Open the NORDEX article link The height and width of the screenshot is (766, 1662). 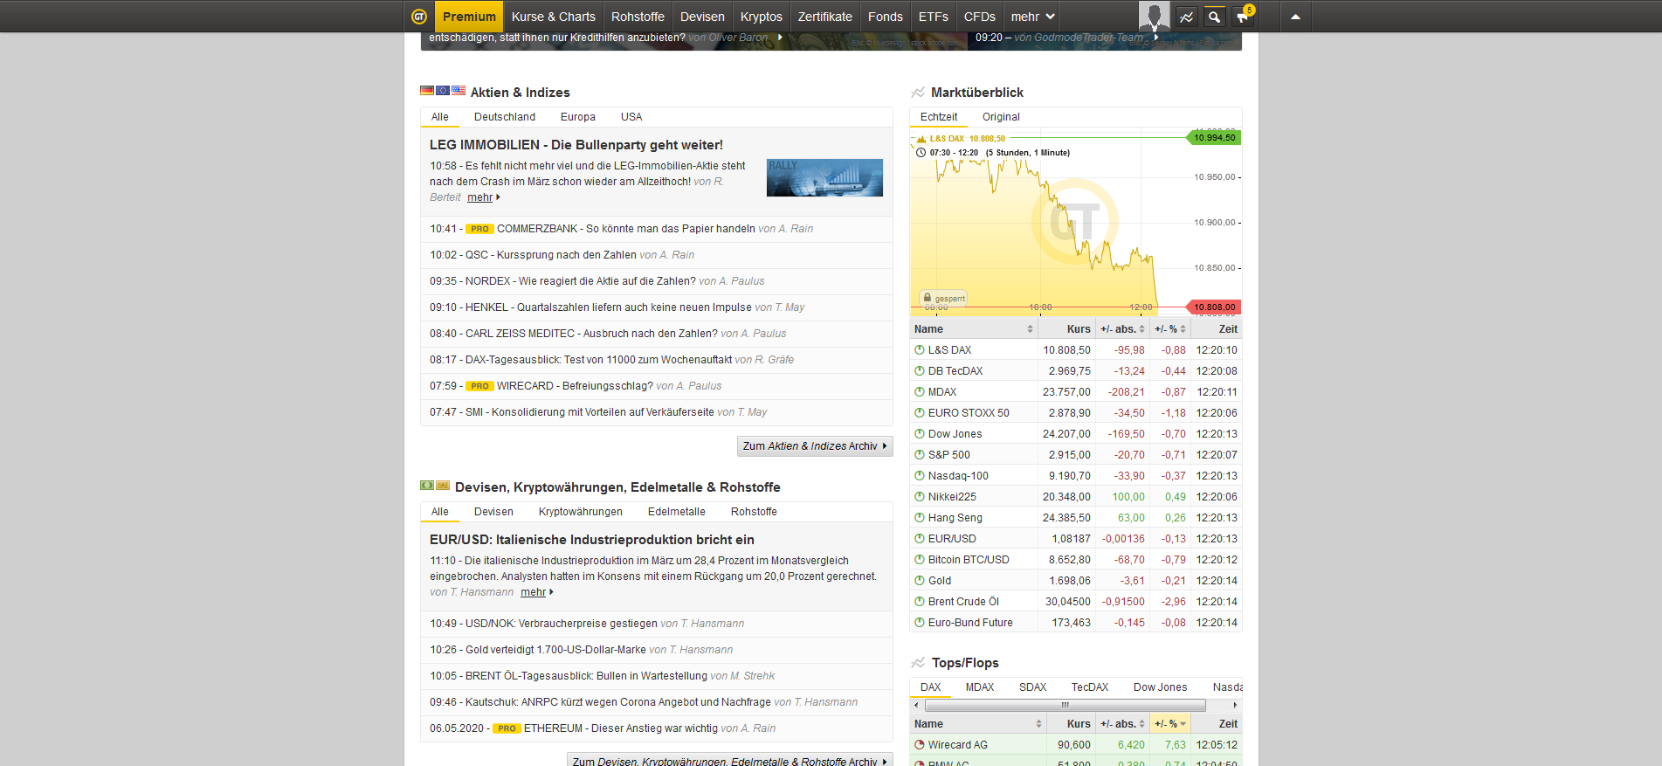pos(581,281)
